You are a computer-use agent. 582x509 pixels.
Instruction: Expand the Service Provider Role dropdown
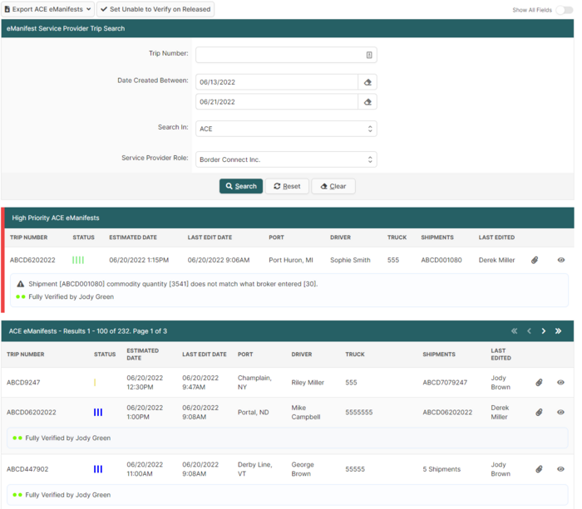[x=286, y=159]
